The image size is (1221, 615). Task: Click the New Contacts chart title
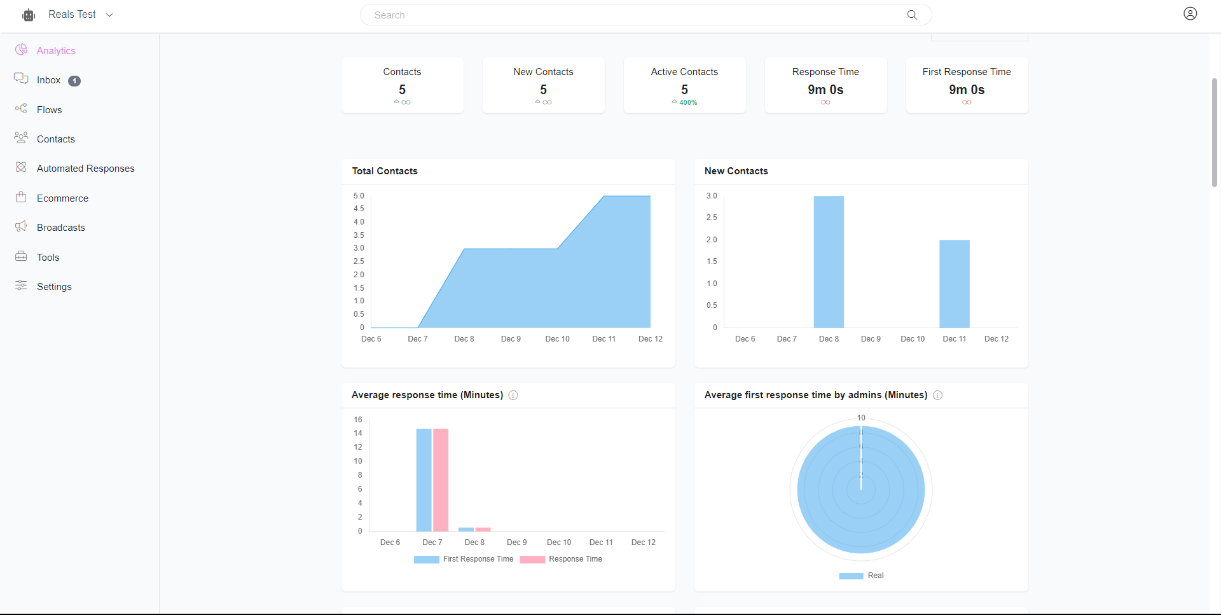(736, 171)
